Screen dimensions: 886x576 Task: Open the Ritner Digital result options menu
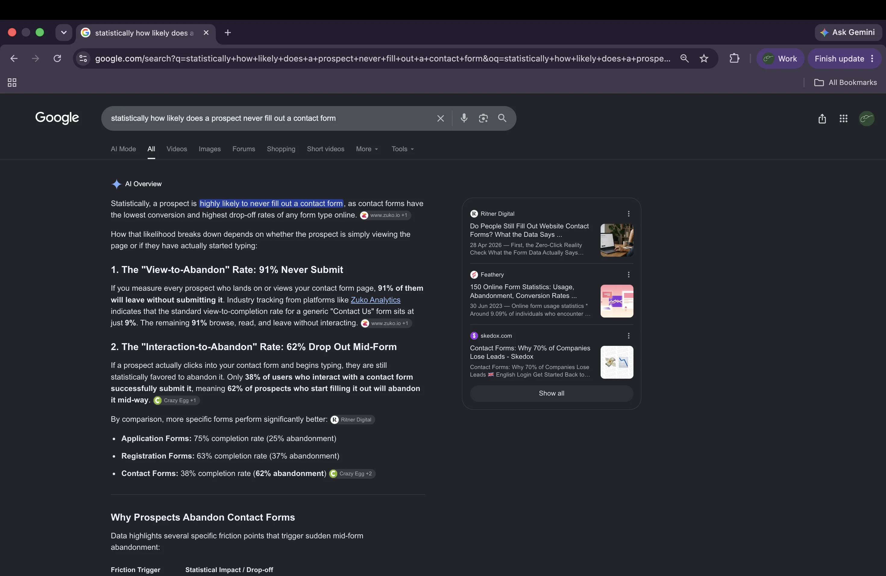point(628,214)
